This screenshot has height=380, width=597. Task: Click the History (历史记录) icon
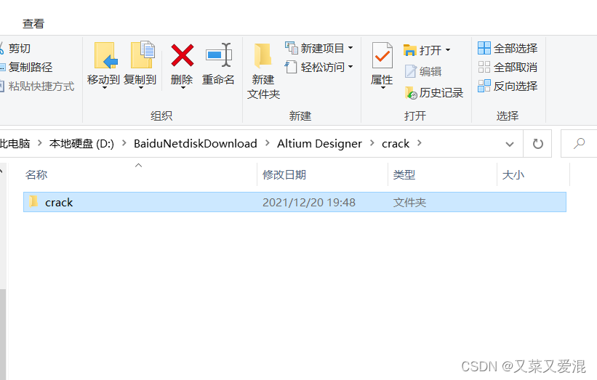pyautogui.click(x=411, y=92)
